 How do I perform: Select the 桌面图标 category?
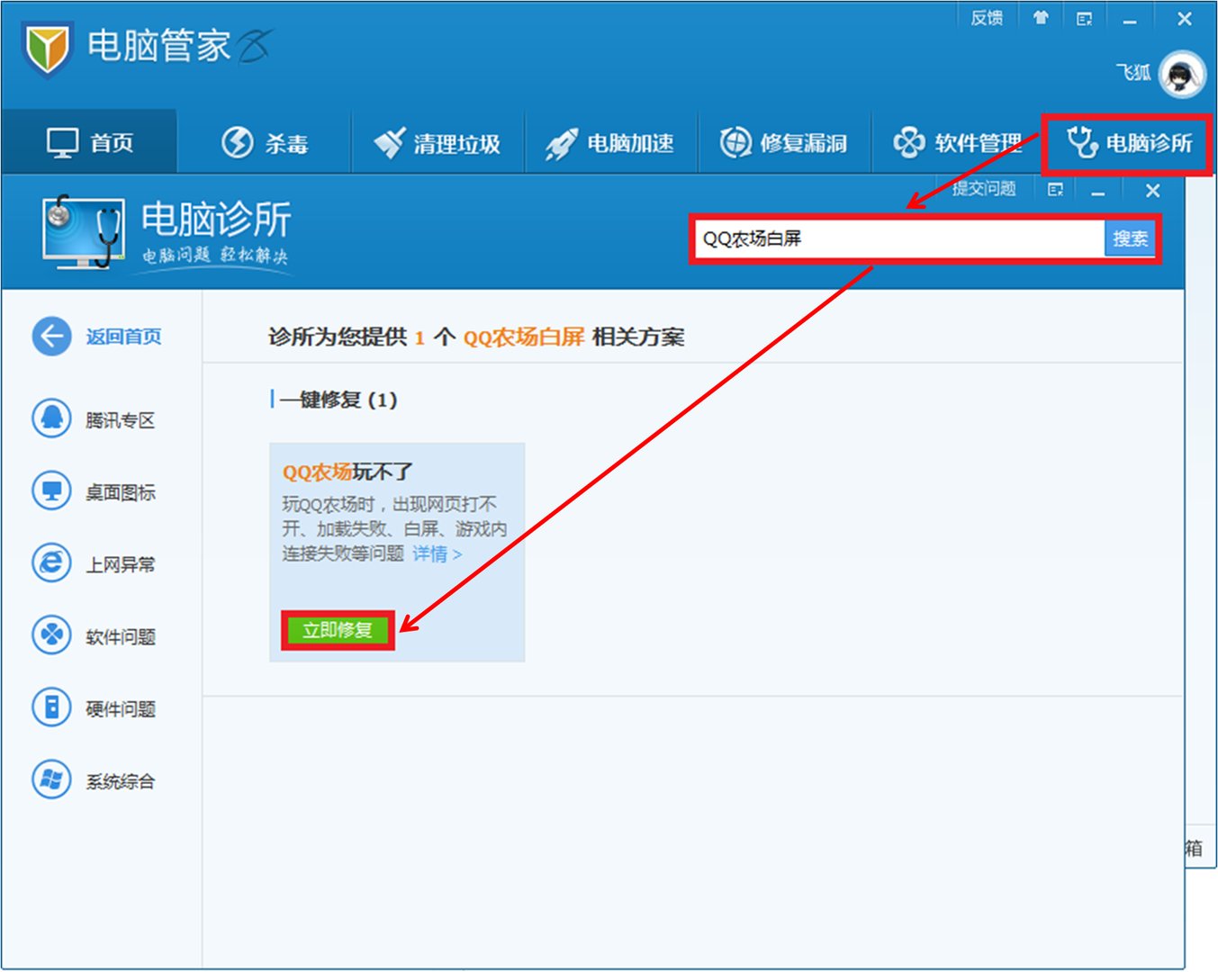tap(94, 491)
